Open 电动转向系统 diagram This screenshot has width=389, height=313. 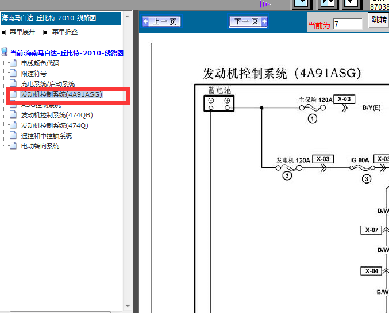click(x=40, y=146)
